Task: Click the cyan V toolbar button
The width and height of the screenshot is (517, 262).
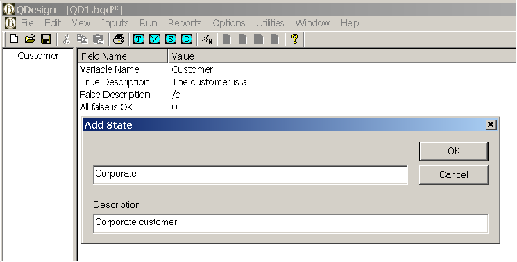Action: pyautogui.click(x=155, y=40)
